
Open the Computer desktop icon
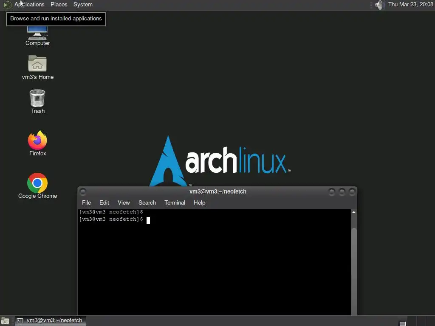(37, 35)
